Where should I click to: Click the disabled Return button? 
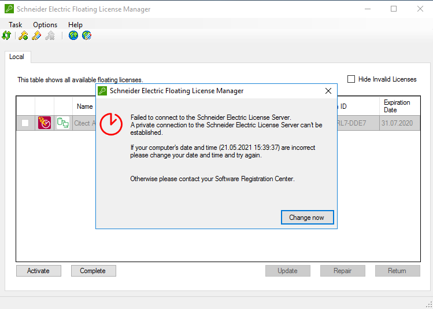coord(397,271)
